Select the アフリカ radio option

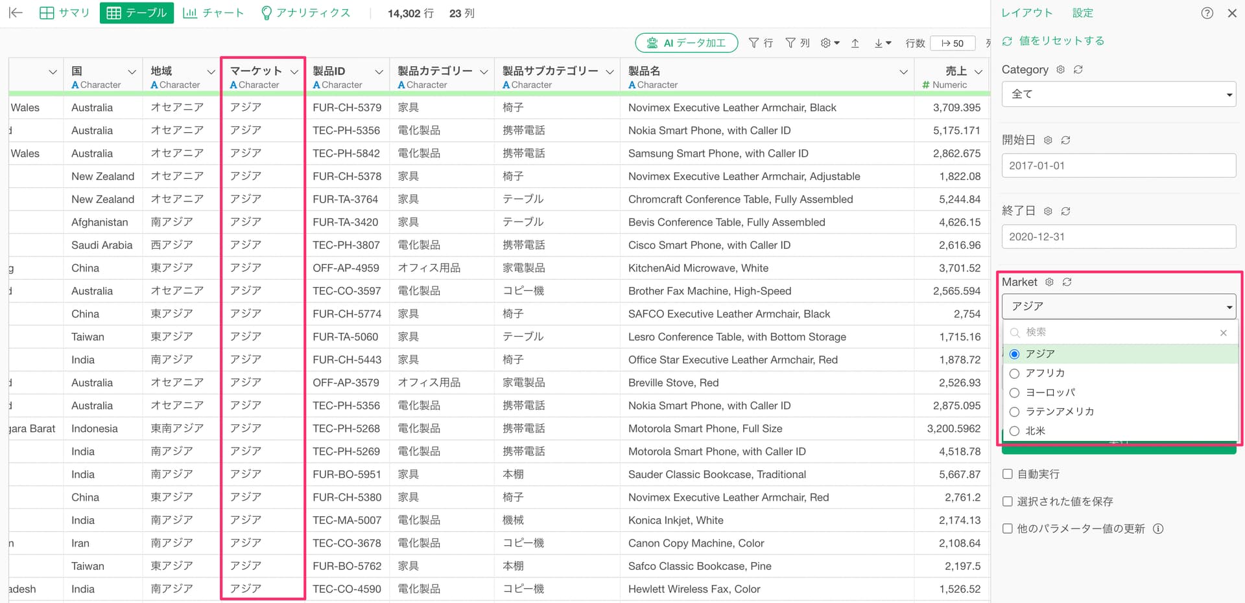1015,374
